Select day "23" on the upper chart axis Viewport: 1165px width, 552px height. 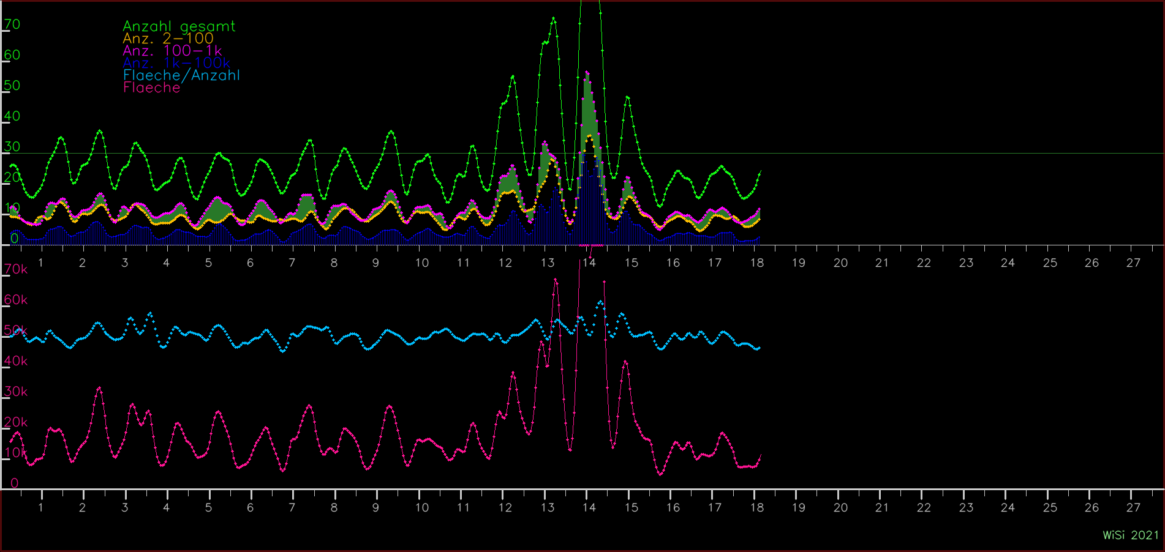966,263
